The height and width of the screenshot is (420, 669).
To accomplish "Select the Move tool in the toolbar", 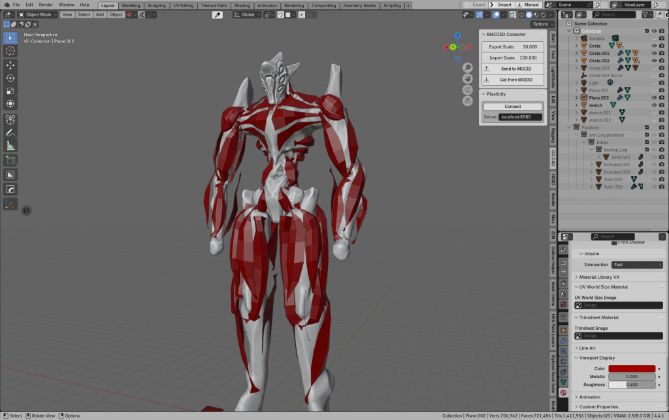I will [10, 65].
